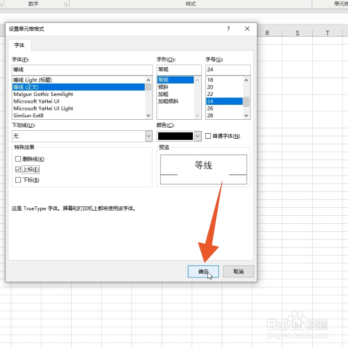Select 常规 font style in list

pyautogui.click(x=175, y=80)
